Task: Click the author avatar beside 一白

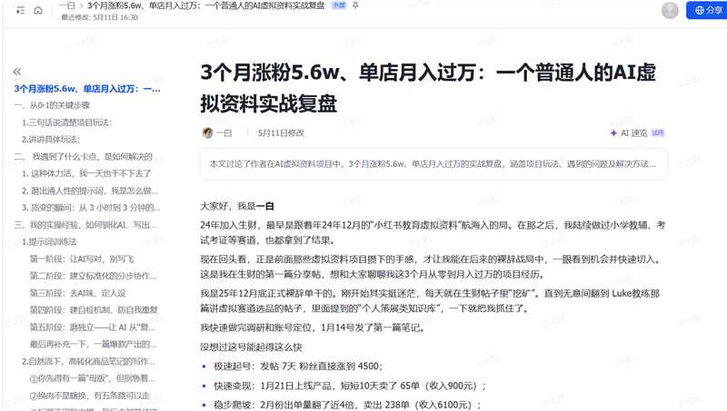Action: tap(207, 132)
